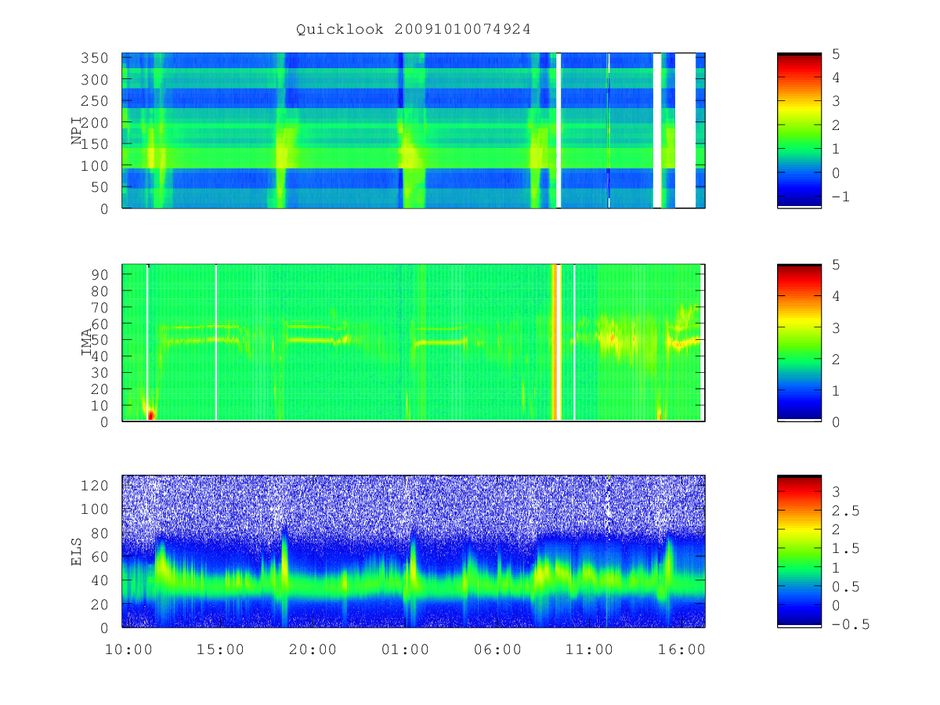Click the ELS color scale bar

point(799,551)
